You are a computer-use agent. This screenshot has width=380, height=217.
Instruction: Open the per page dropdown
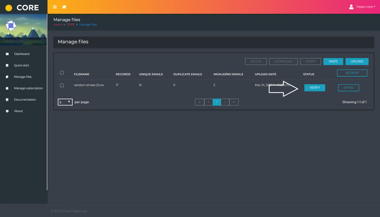65,102
